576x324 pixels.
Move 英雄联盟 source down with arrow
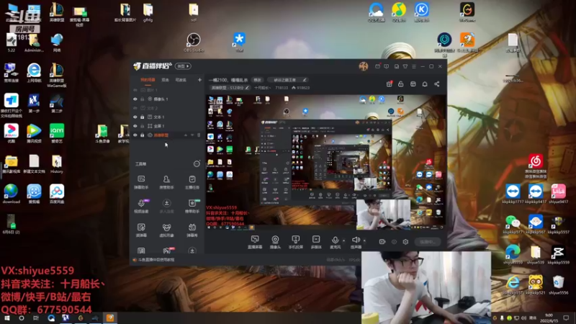click(192, 135)
